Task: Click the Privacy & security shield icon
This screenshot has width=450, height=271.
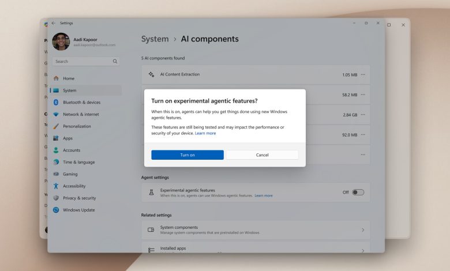Action: pyautogui.click(x=56, y=198)
